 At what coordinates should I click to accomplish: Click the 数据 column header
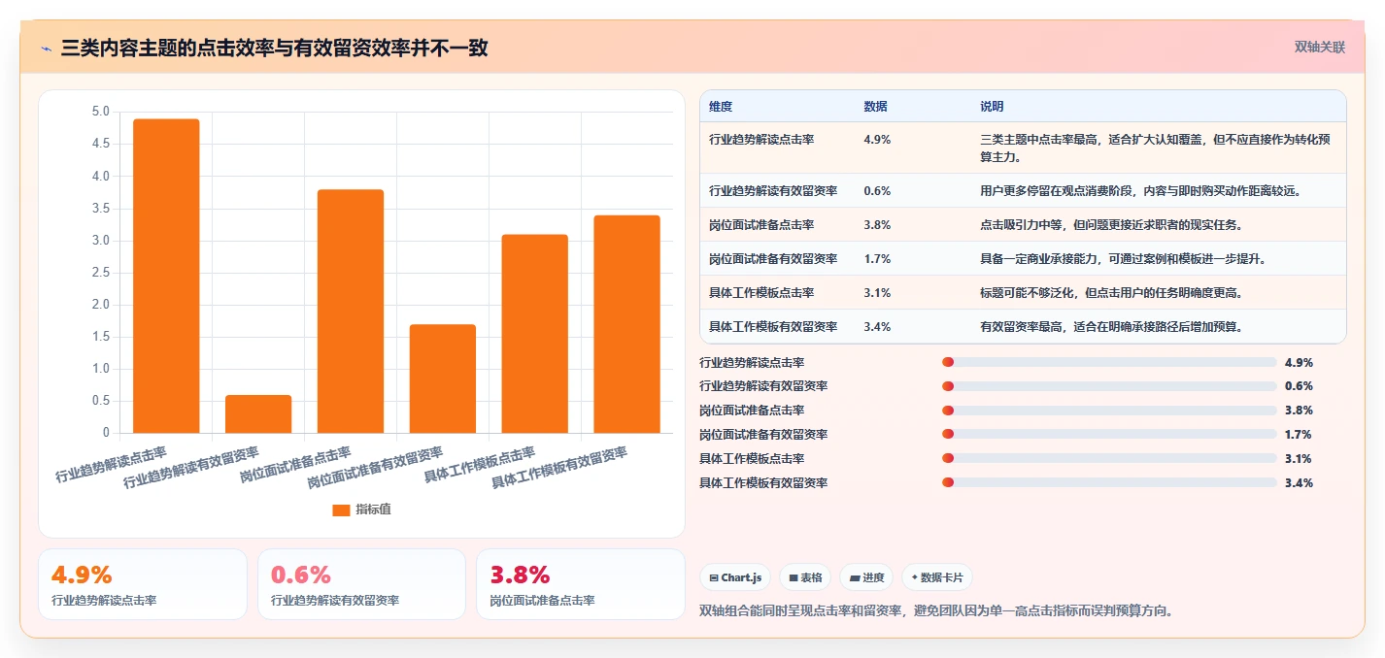point(875,107)
